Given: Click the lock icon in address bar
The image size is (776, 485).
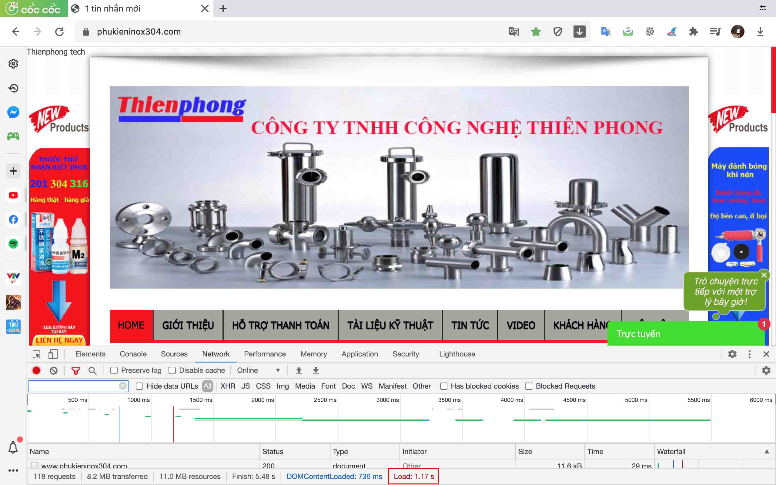Looking at the screenshot, I should pos(85,32).
